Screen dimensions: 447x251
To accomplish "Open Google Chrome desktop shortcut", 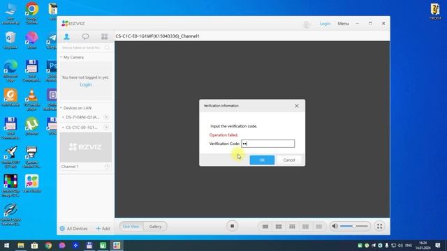I will (x=31, y=13).
